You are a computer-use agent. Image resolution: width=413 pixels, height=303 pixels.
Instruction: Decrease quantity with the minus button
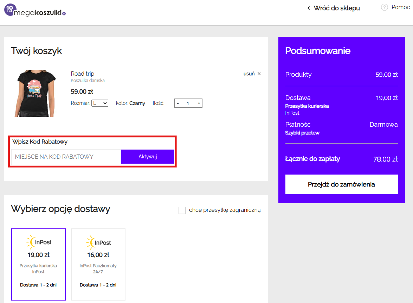pyautogui.click(x=178, y=103)
